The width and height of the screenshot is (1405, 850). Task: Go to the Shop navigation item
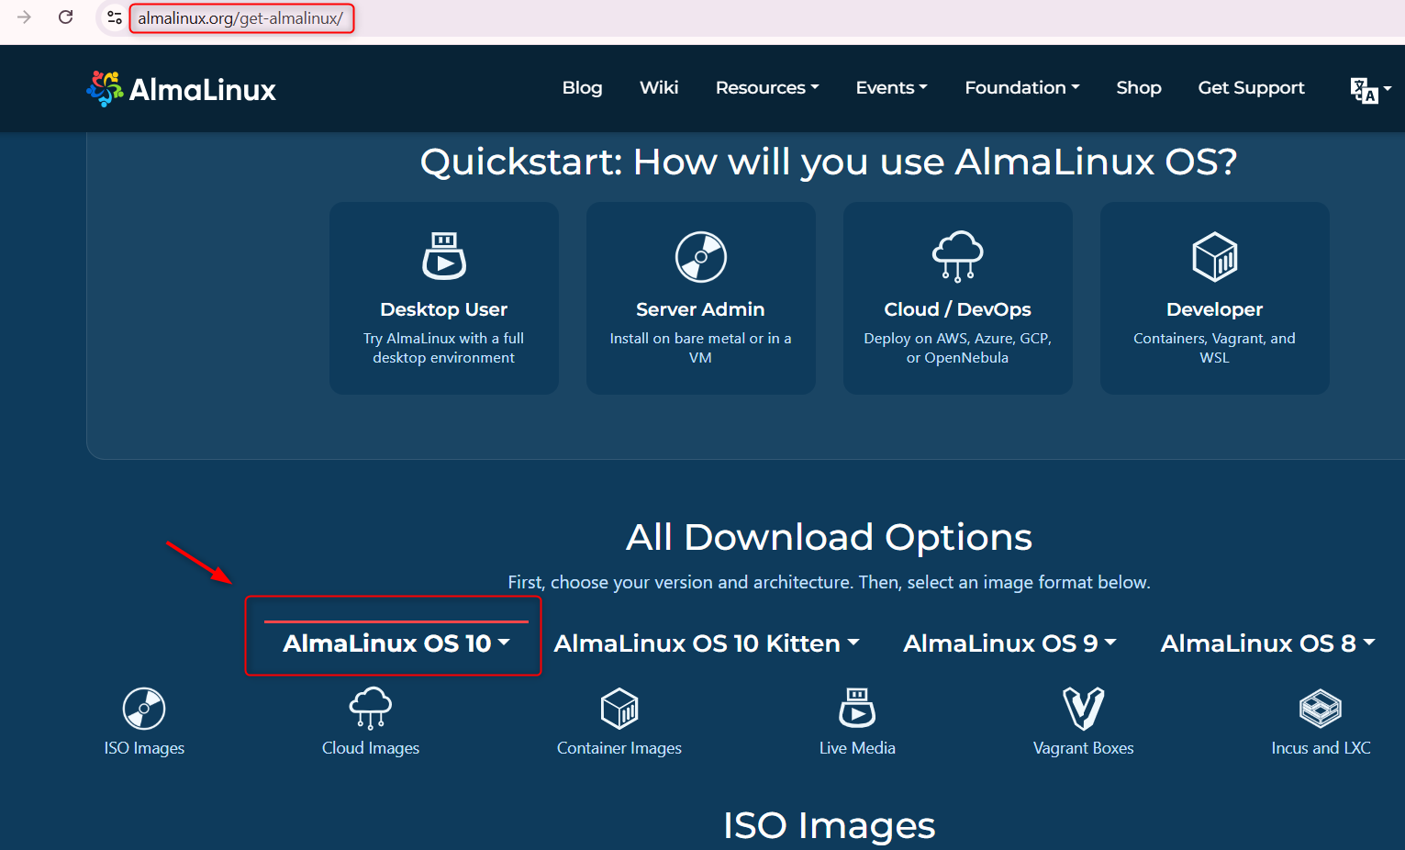coord(1139,88)
